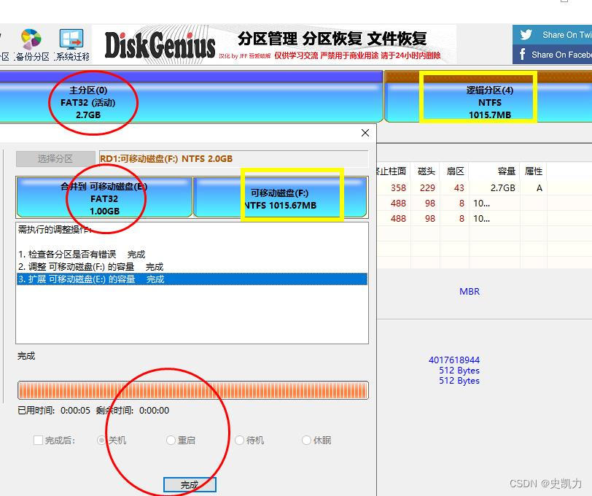Click the attribute A cell

[540, 187]
